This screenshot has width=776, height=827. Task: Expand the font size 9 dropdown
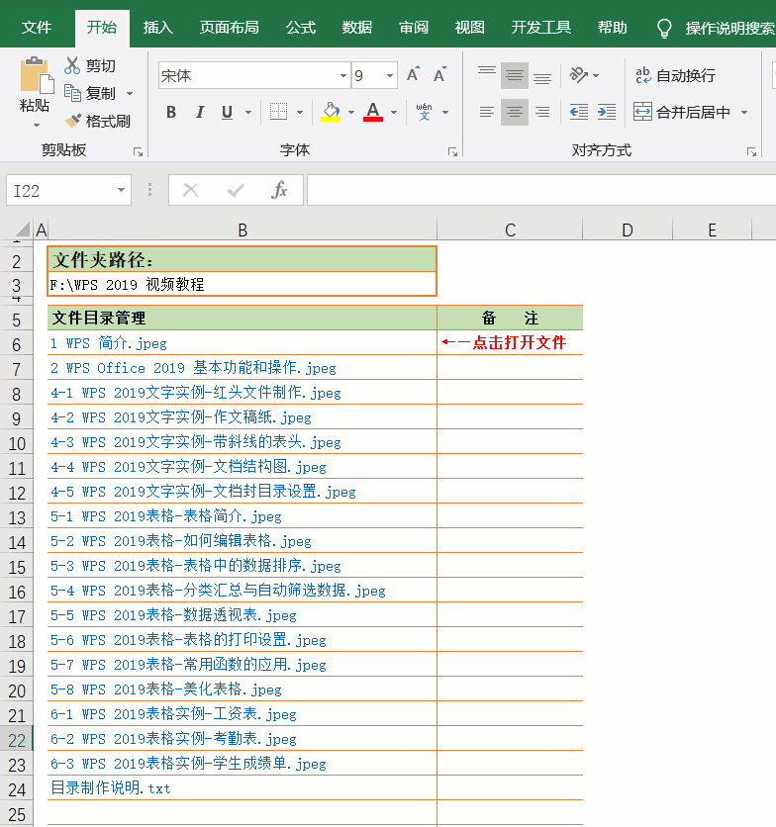(x=390, y=75)
